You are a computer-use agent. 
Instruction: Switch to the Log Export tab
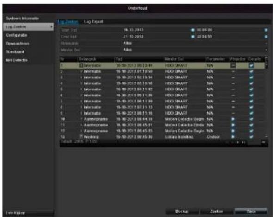(x=93, y=22)
